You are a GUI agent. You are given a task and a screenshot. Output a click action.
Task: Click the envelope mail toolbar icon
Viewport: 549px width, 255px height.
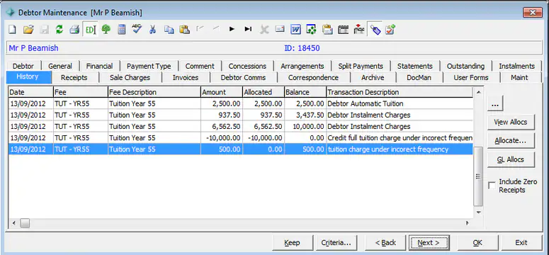tap(280, 30)
